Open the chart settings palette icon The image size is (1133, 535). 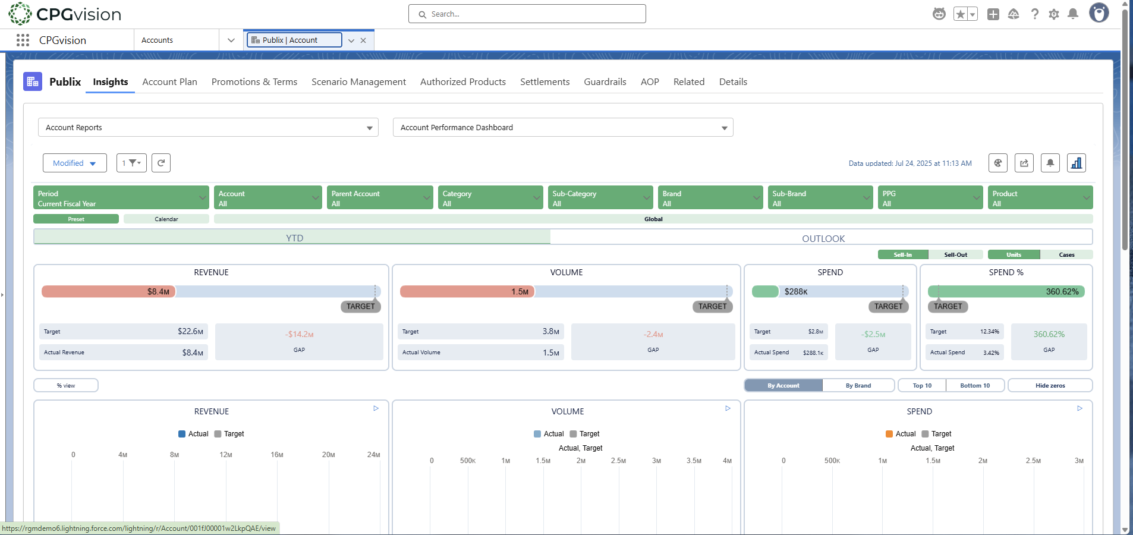(x=998, y=162)
